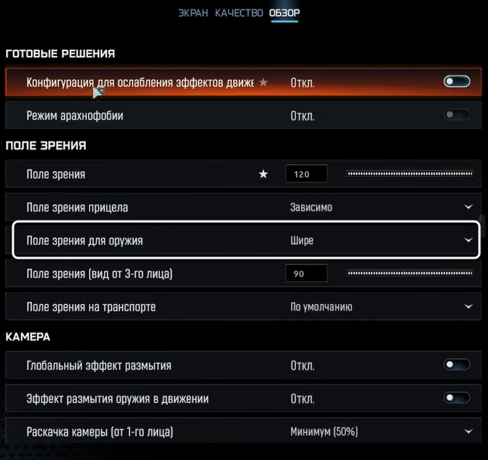
Task: Expand Поле зрения на транспорте dropdown chevron
Action: pos(468,306)
